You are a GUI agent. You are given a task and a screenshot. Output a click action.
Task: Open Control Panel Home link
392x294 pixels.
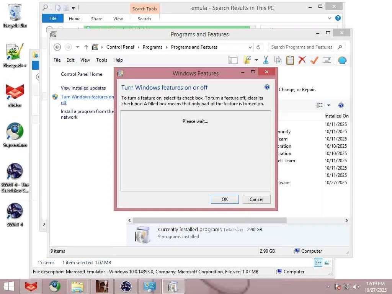[82, 74]
